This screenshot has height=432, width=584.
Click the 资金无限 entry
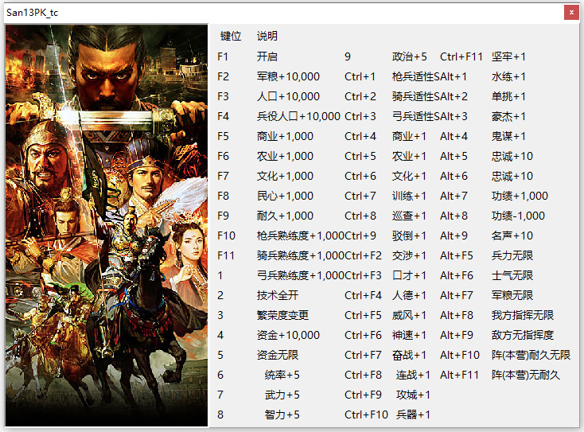(x=278, y=356)
